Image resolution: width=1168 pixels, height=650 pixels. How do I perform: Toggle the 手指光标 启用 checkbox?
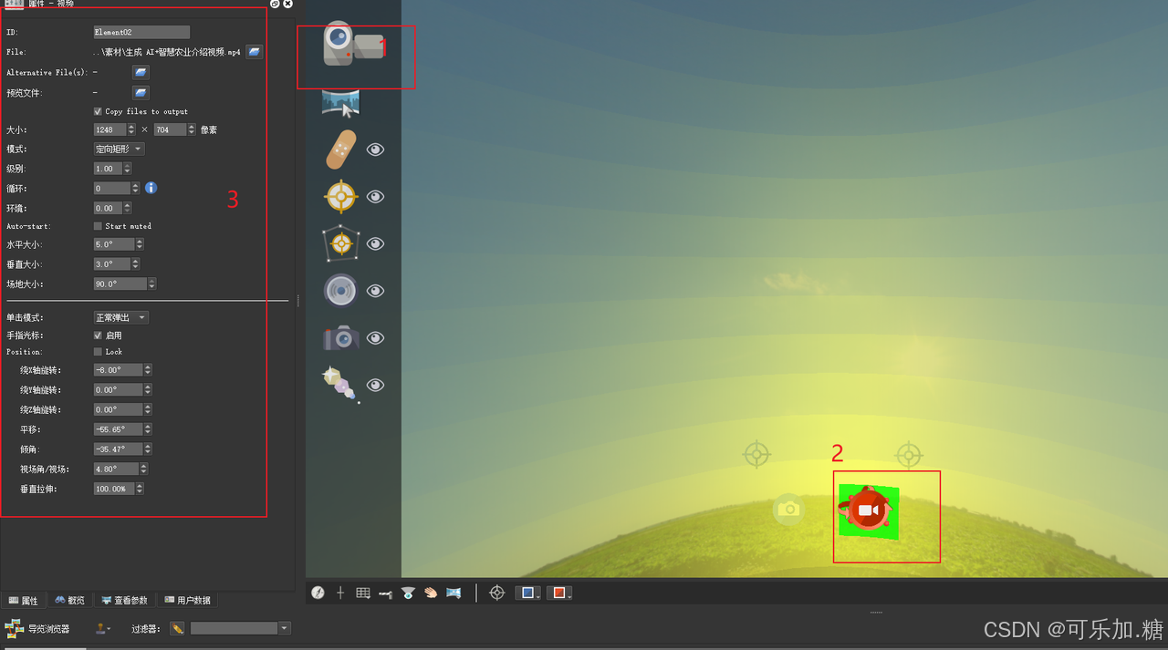98,335
